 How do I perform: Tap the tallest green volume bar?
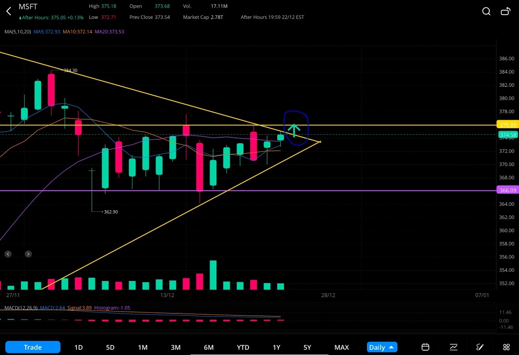pyautogui.click(x=213, y=275)
